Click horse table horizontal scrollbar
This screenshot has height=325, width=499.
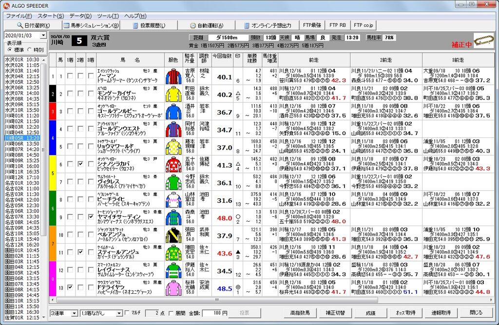tap(217, 300)
